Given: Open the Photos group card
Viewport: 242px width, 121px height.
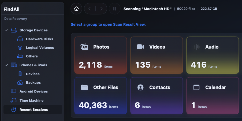Looking at the screenshot, I should click(100, 55).
